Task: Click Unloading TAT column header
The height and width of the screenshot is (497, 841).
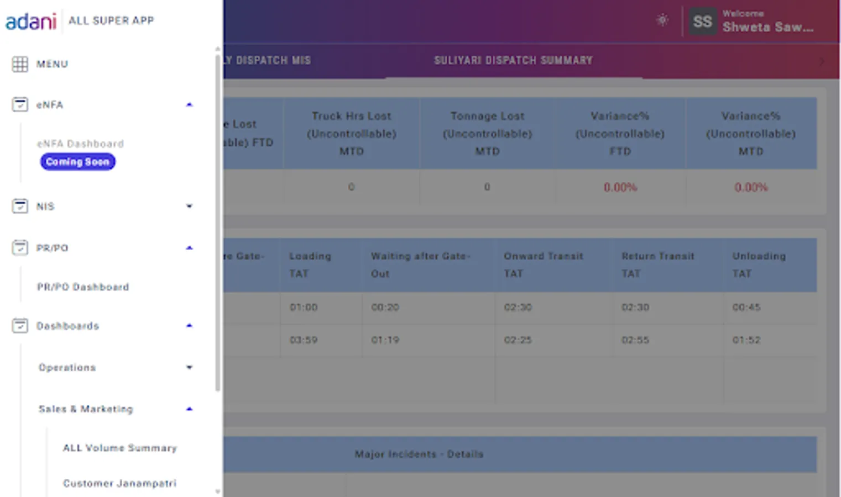Action: [771, 265]
